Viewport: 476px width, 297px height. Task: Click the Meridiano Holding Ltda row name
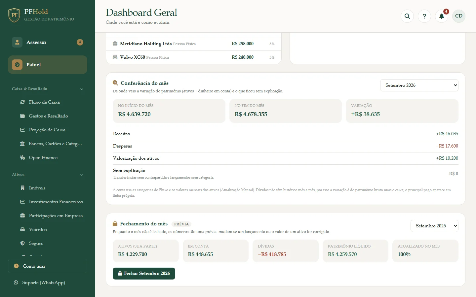[146, 44]
